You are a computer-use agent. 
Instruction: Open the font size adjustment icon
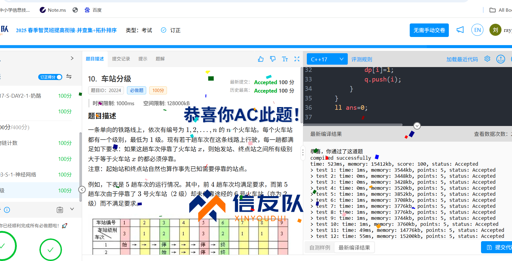[x=285, y=59]
